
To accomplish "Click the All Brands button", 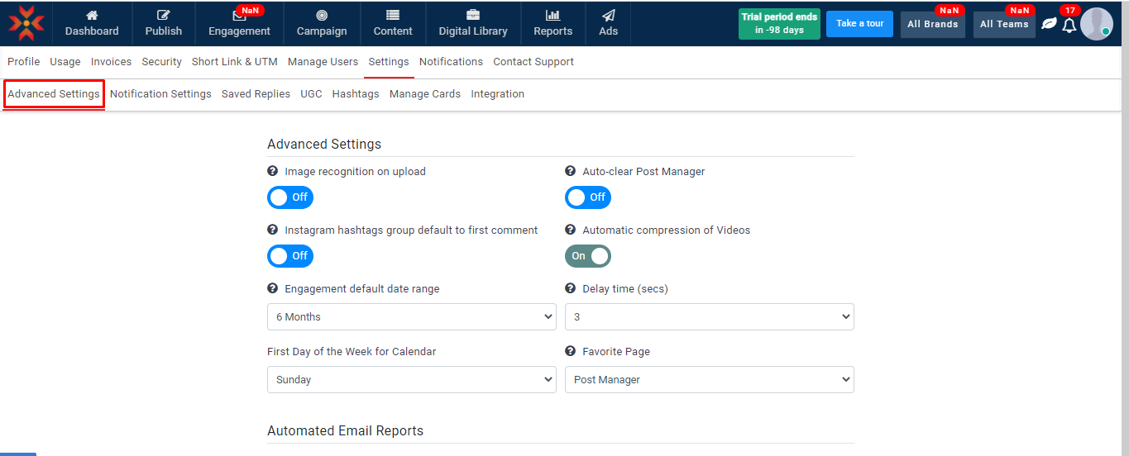I will [932, 25].
